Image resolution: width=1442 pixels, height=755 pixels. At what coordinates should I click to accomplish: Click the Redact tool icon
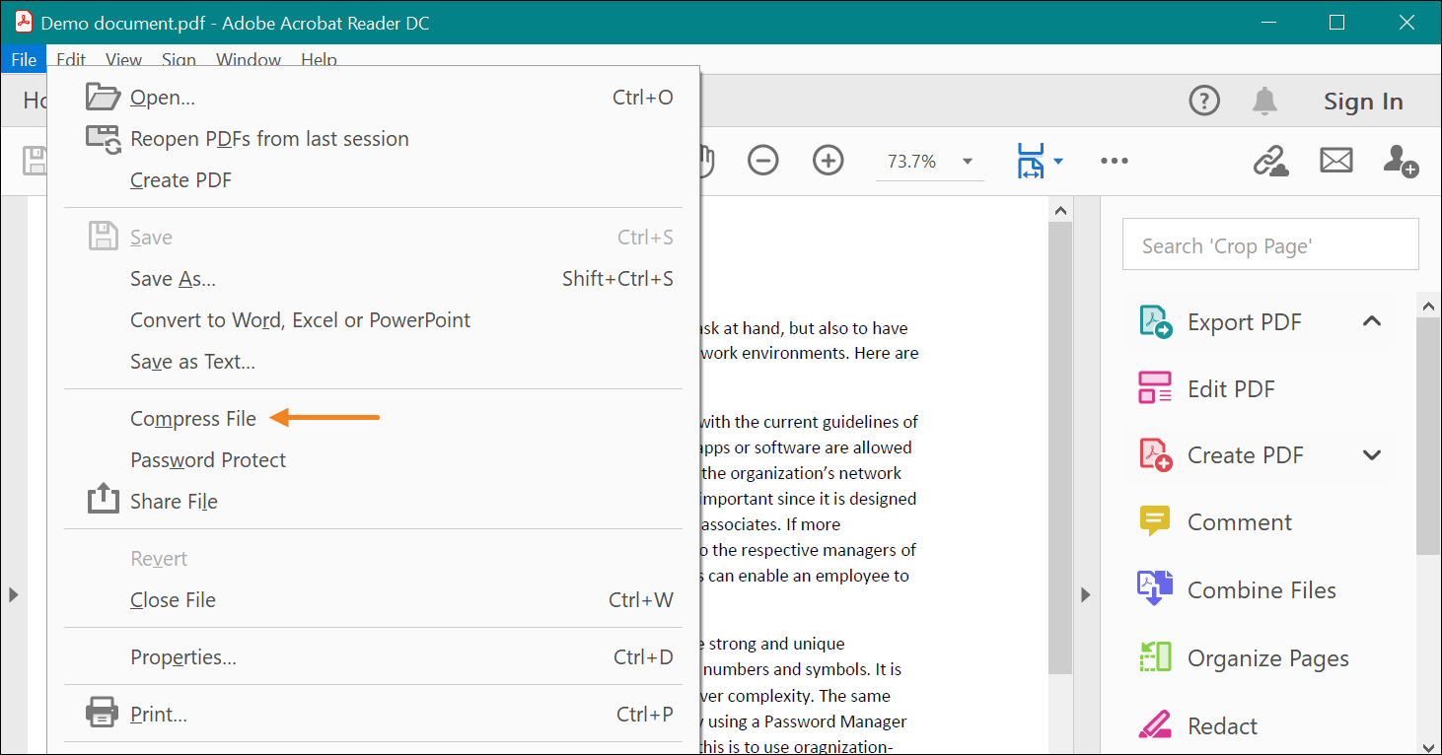click(1155, 725)
